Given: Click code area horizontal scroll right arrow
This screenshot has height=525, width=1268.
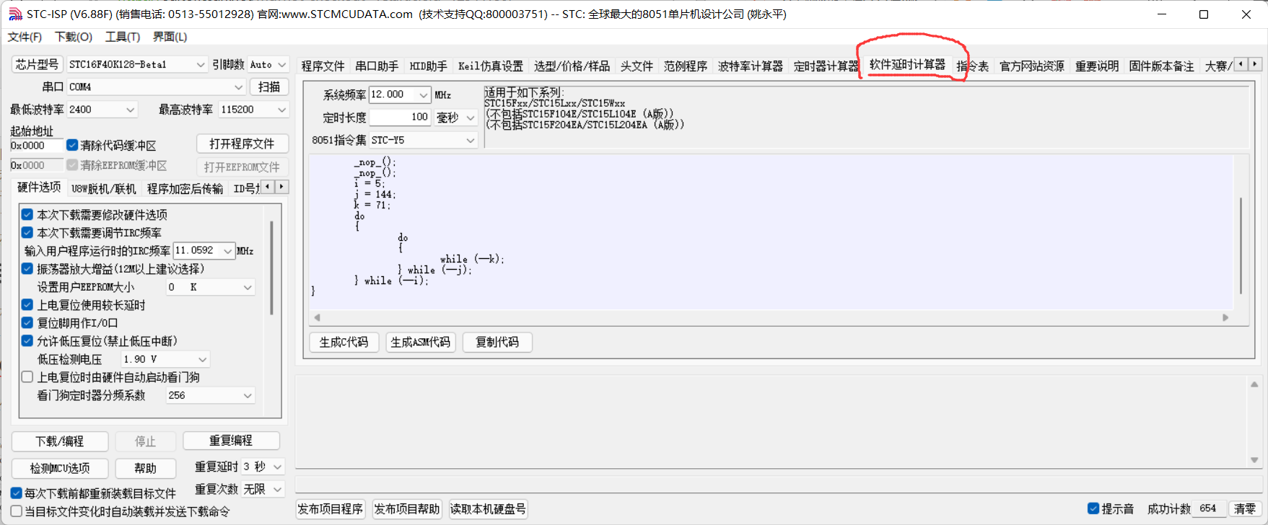Looking at the screenshot, I should (1225, 317).
